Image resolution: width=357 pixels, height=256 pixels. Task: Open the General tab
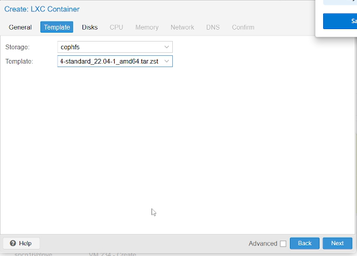tap(20, 27)
